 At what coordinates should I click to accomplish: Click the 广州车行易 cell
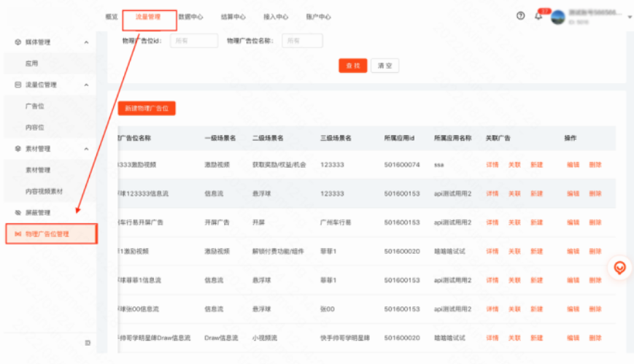(x=336, y=222)
